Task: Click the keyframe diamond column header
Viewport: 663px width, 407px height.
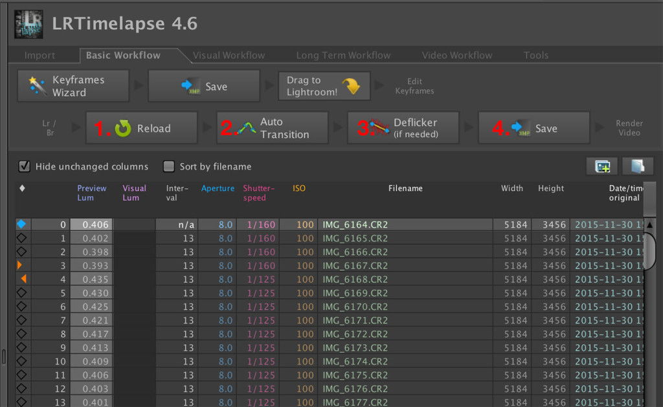Action: point(23,188)
